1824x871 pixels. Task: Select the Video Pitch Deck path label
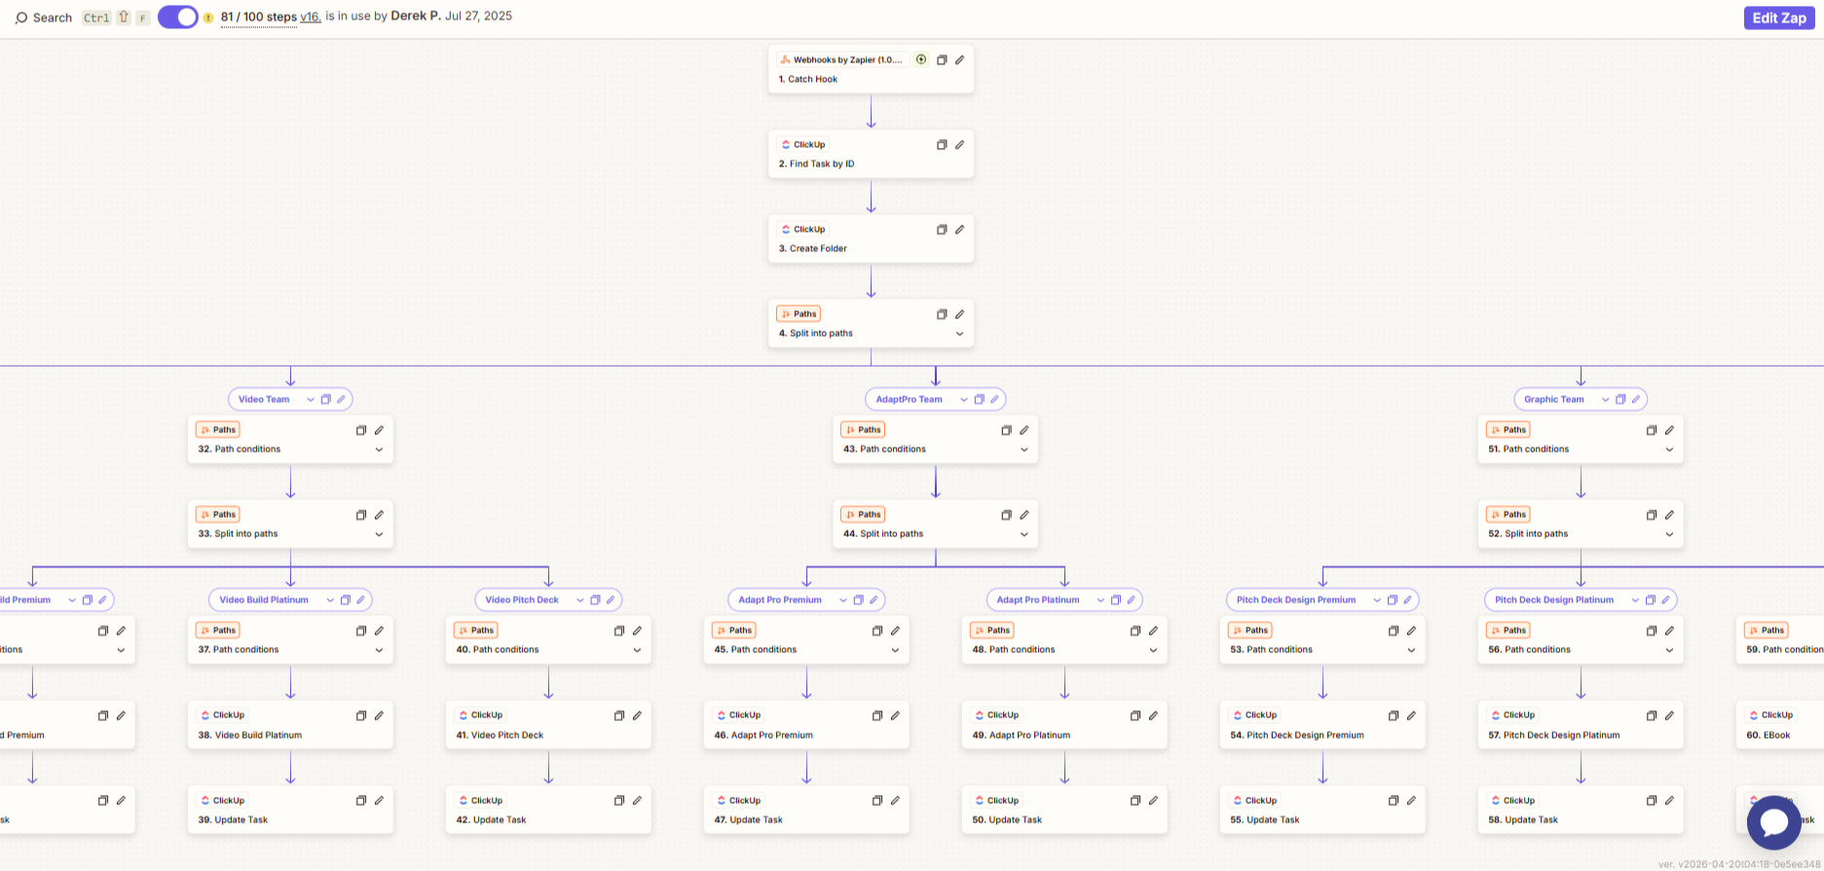point(522,599)
